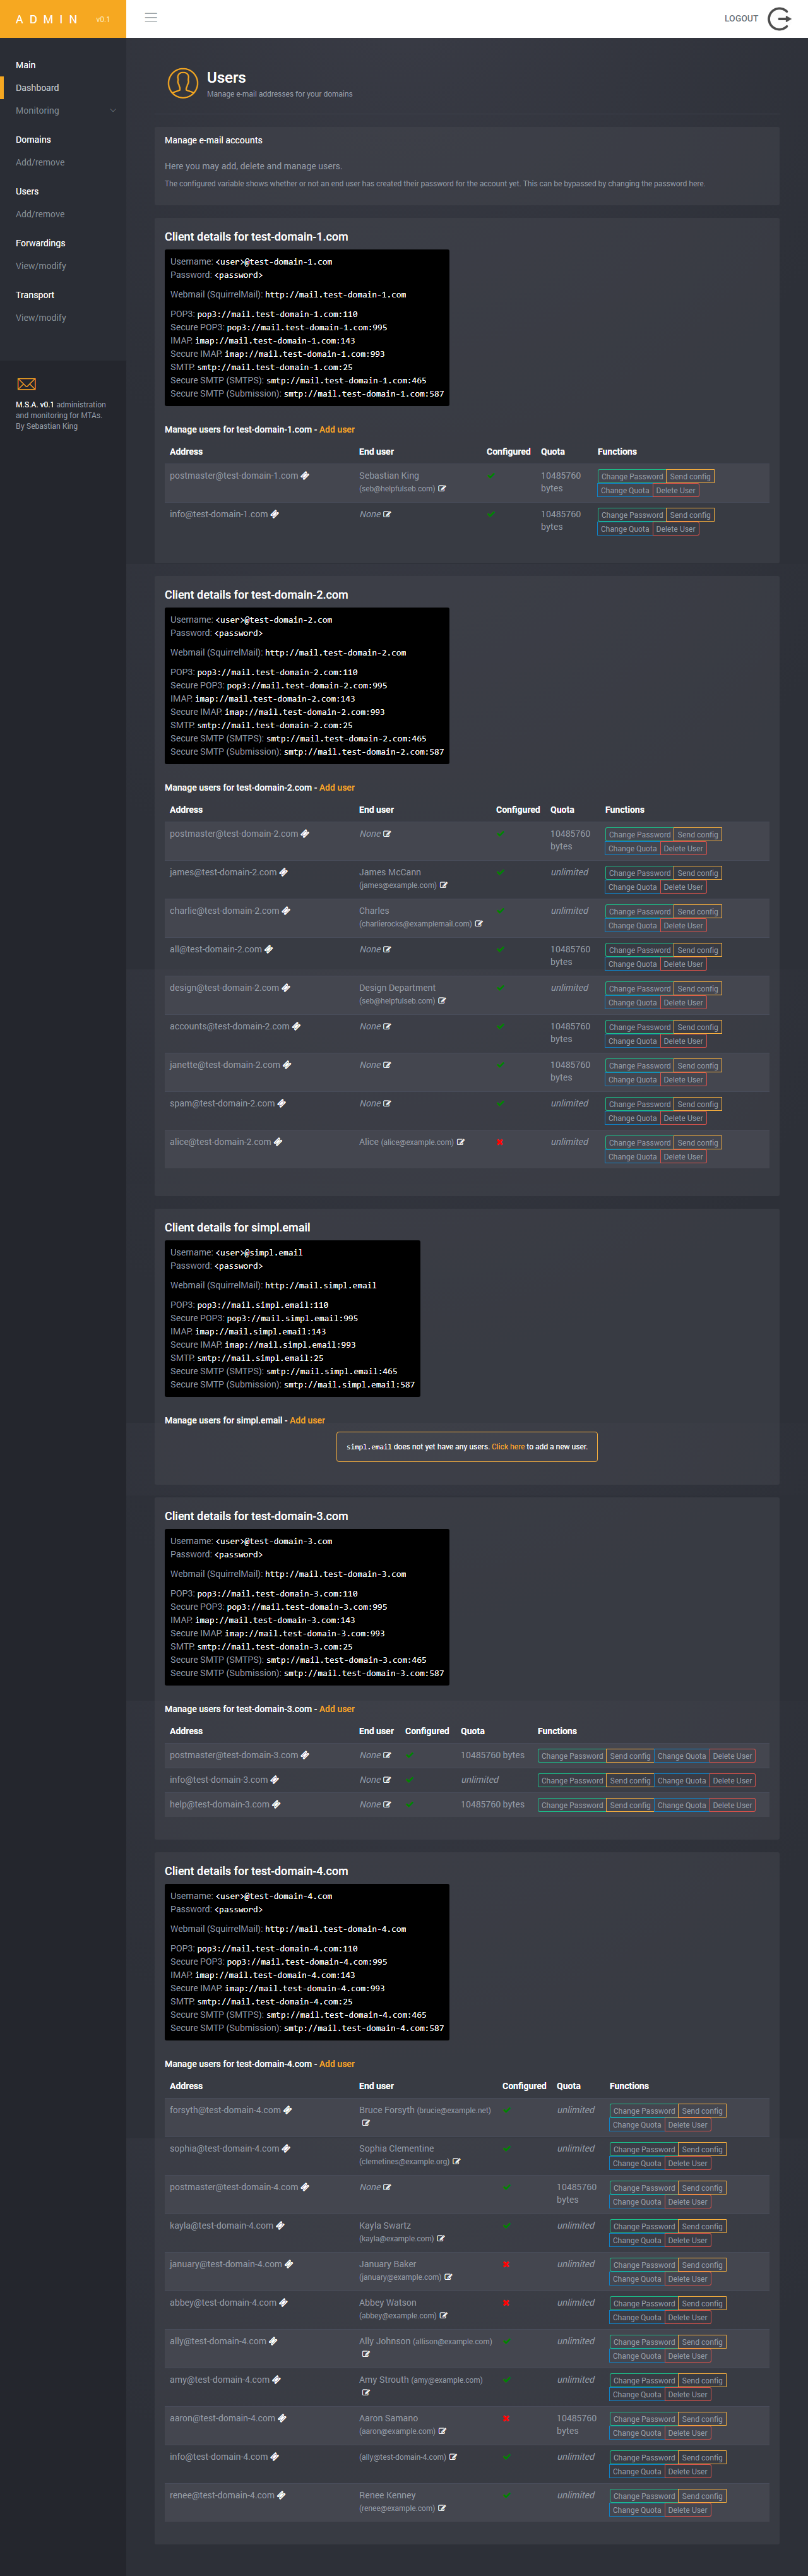
Task: Click Change Password for info@test-domain-1.com
Action: 631,515
